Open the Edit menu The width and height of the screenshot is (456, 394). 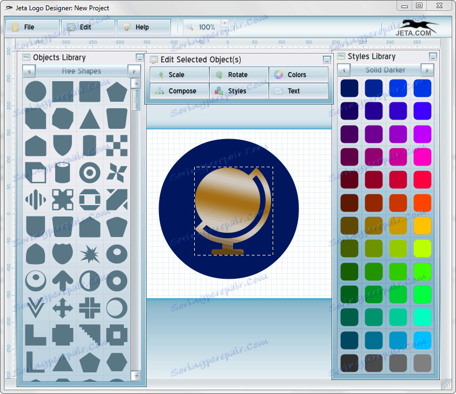click(x=88, y=27)
